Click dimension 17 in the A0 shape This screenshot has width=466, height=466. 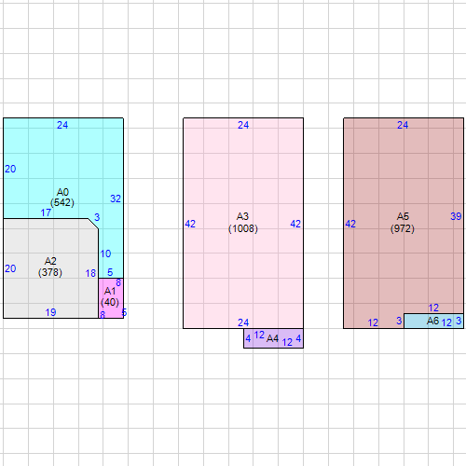46,212
